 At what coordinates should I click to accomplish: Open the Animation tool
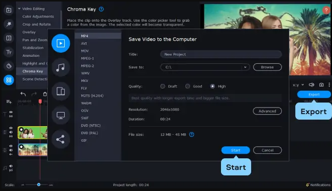[x=31, y=55]
